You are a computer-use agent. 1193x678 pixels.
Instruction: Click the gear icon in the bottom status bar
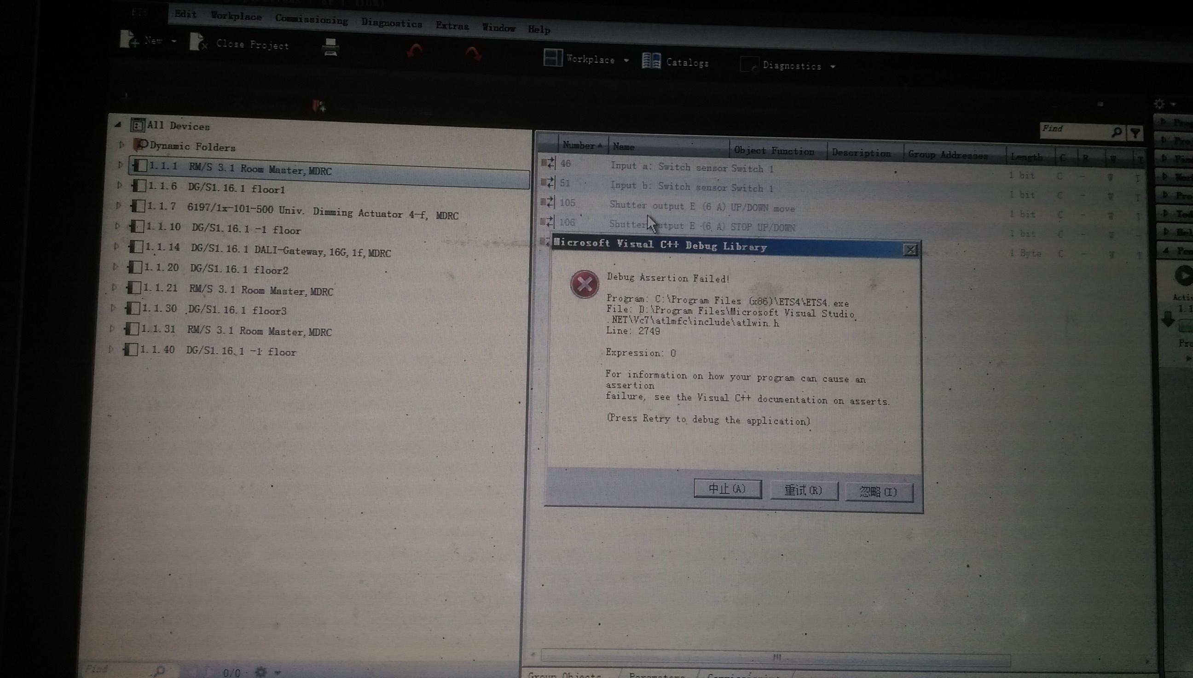point(261,672)
